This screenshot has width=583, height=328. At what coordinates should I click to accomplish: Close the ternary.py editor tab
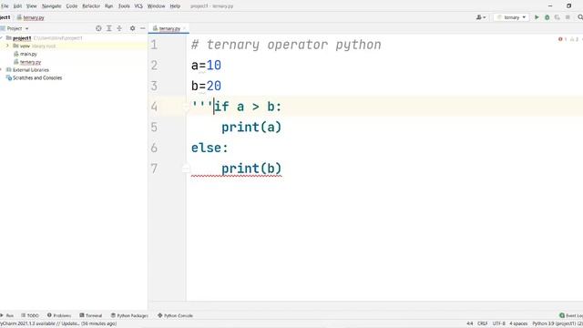pos(184,28)
